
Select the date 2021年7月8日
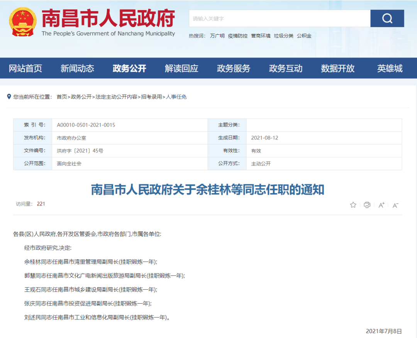(x=384, y=331)
